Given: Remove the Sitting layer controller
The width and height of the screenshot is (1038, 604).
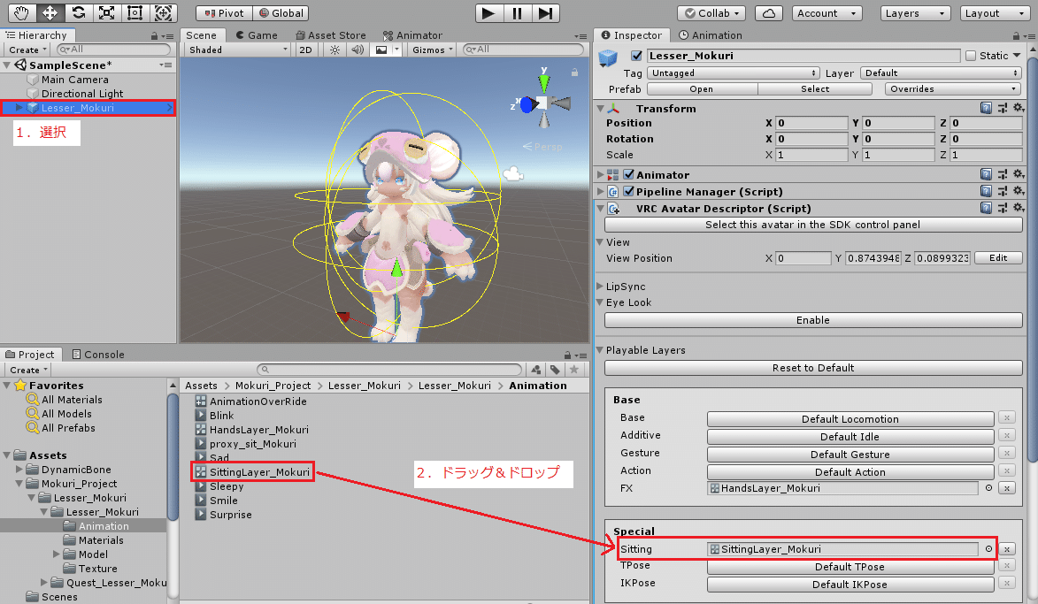Looking at the screenshot, I should click(1007, 549).
